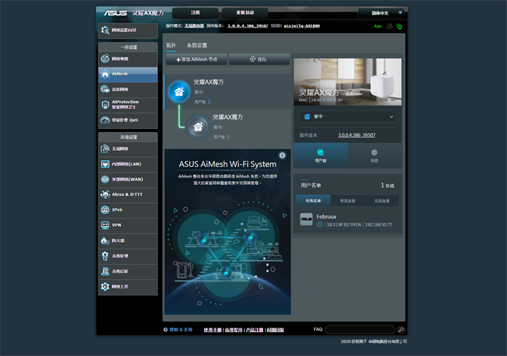Click Add AiMesh Node button
507x356 pixels.
(196, 59)
